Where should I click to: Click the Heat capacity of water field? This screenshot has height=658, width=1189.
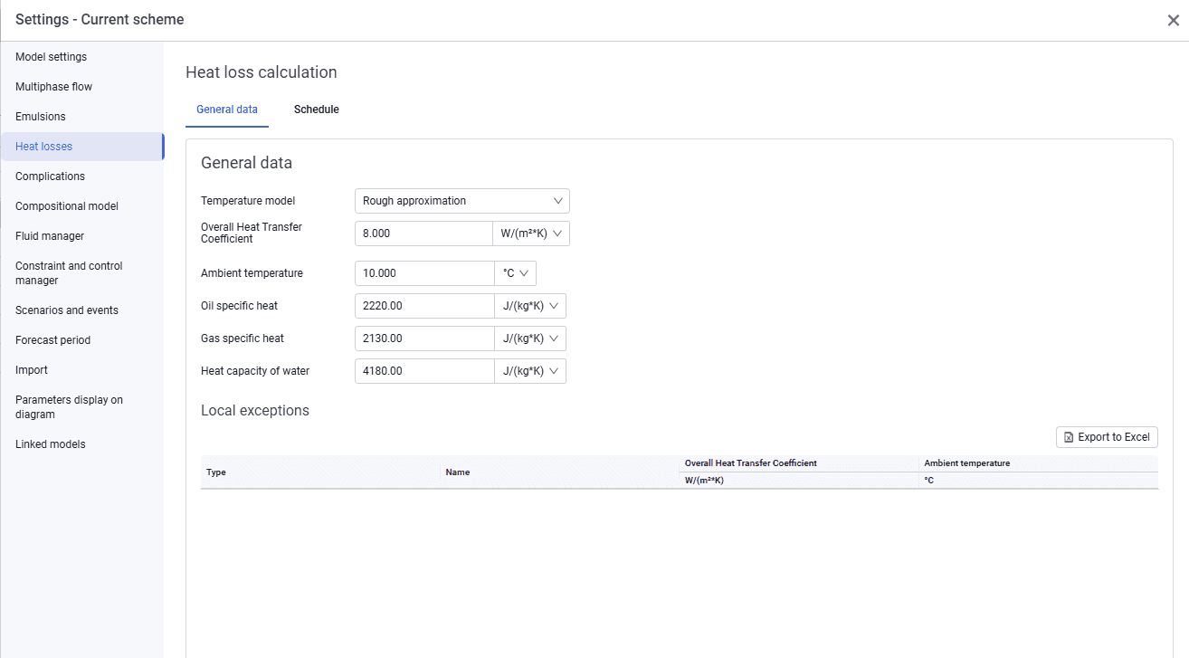423,371
